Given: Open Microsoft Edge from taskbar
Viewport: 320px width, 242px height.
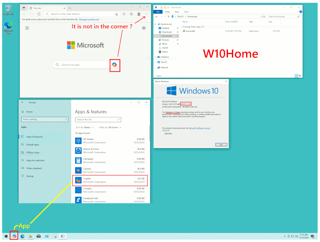Looking at the screenshot, I should 22,236.
